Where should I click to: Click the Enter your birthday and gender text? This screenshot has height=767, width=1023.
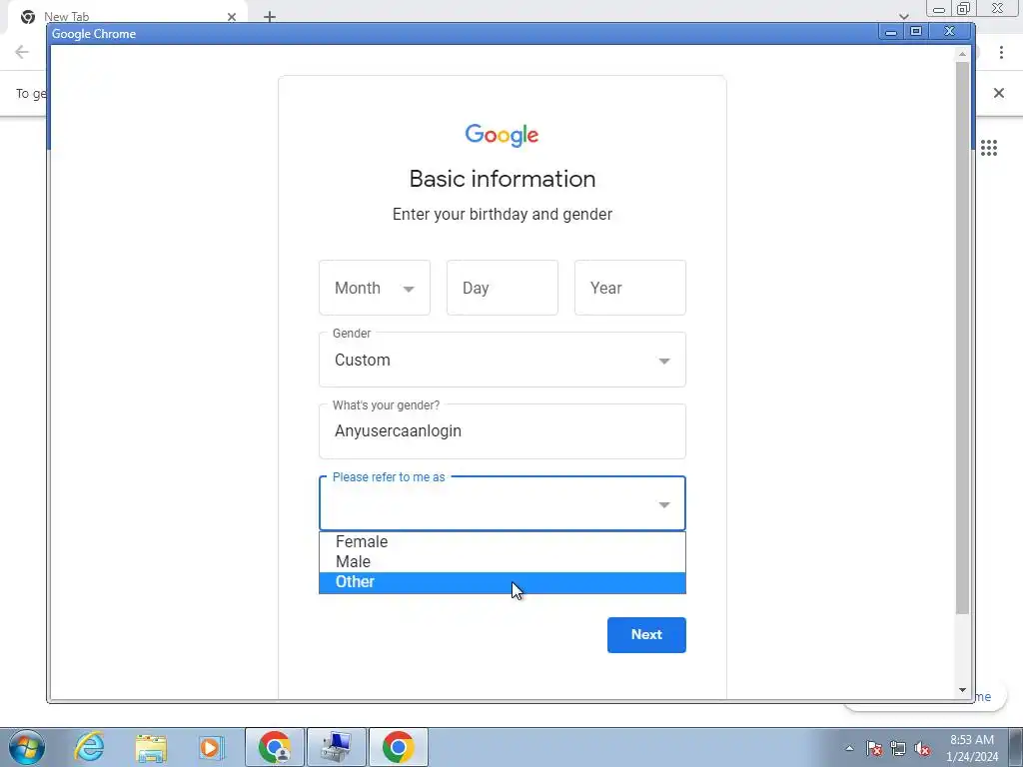point(503,214)
